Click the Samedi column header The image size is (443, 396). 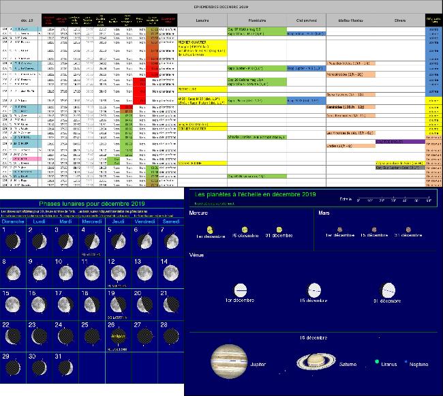[x=171, y=222]
